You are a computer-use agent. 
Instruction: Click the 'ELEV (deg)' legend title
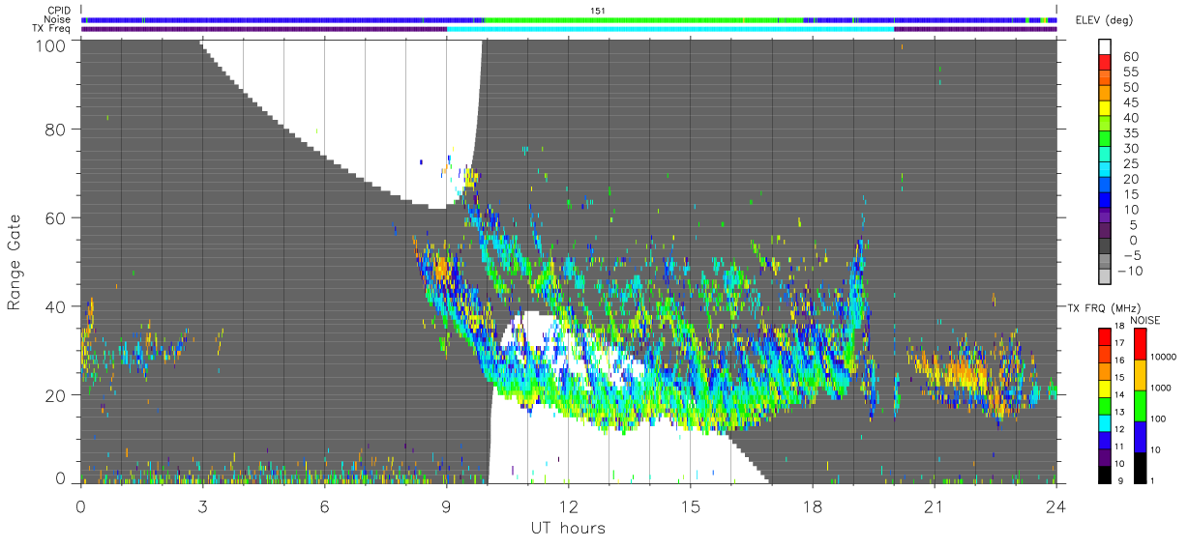[1103, 20]
